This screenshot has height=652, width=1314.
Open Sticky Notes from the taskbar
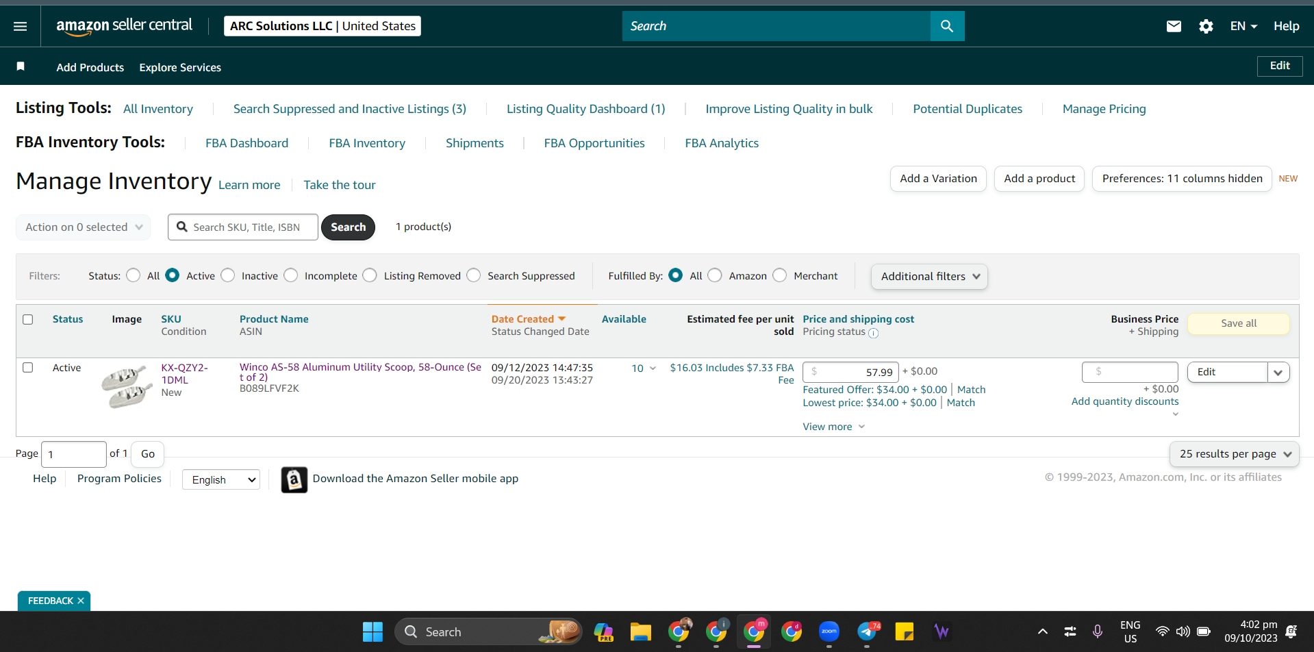(905, 631)
